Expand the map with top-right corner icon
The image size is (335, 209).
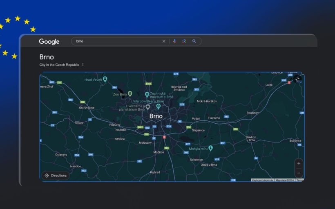297,78
